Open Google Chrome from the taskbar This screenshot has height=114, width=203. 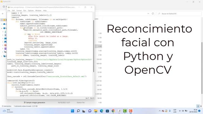pyautogui.click(x=113, y=111)
